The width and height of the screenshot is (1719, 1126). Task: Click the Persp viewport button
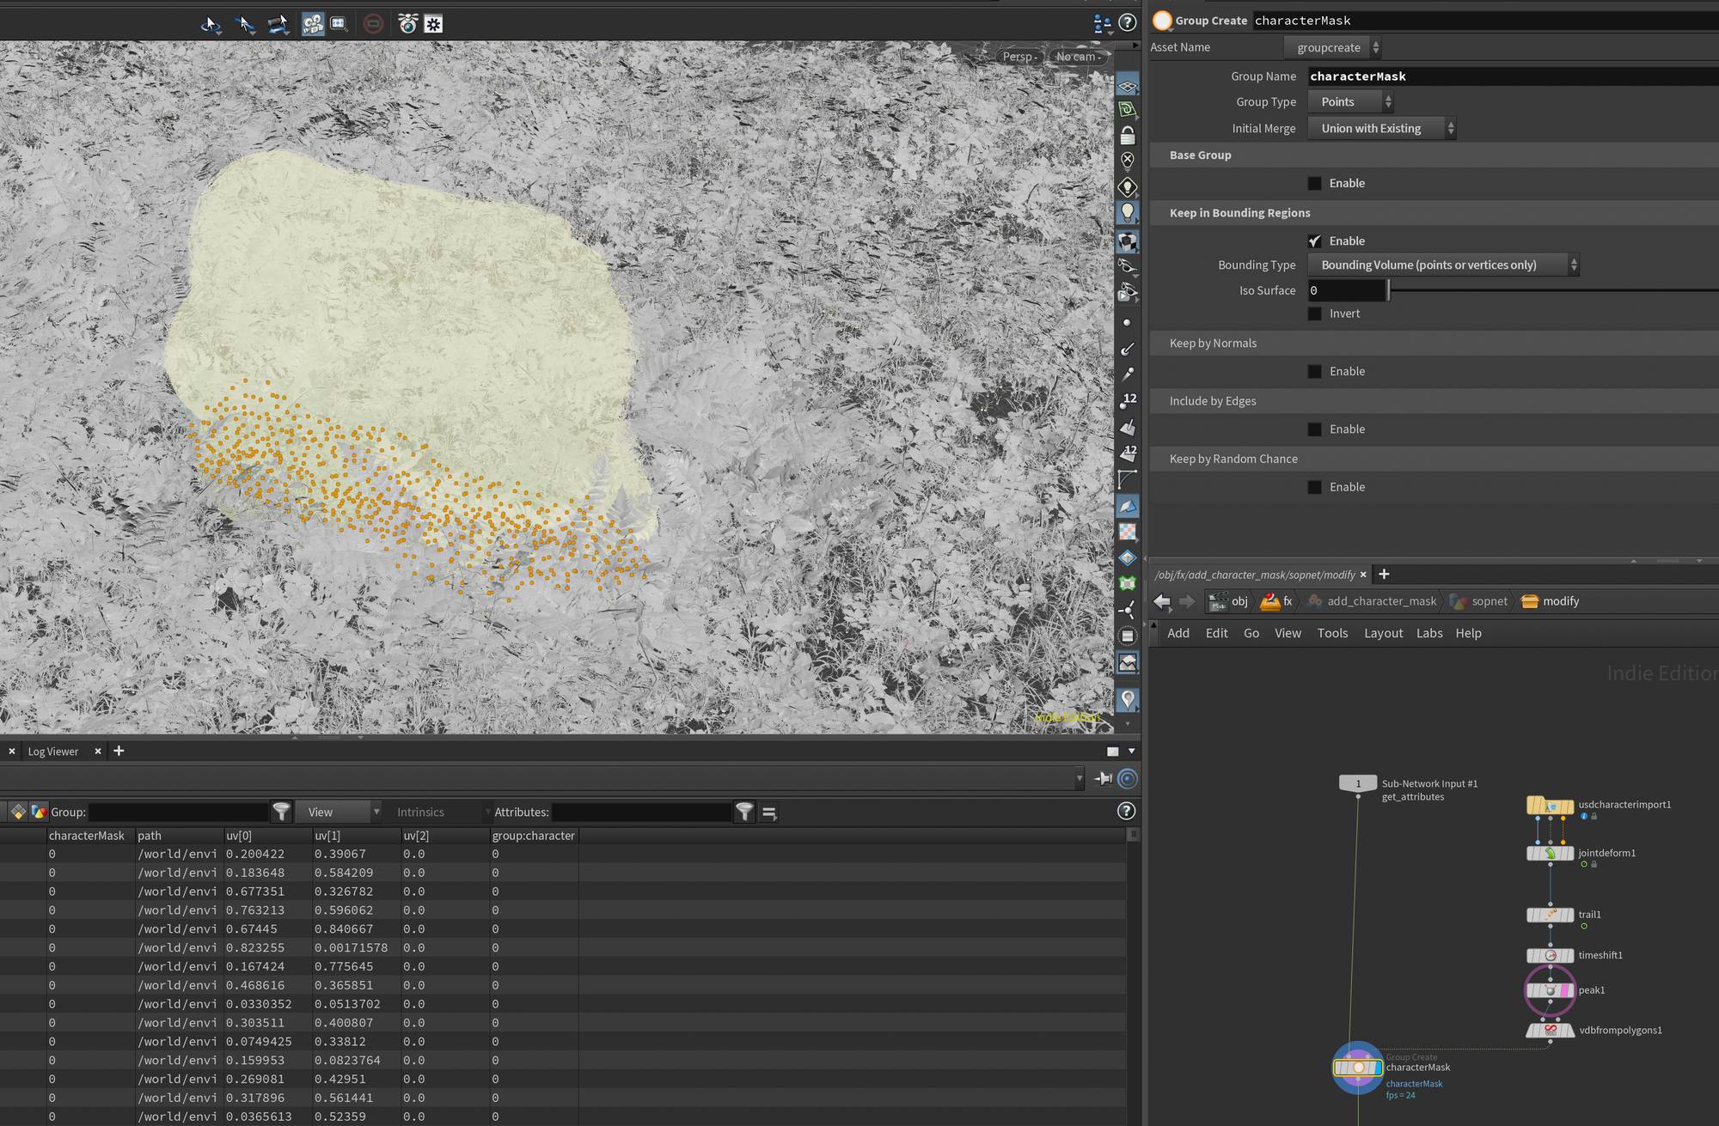(x=1020, y=57)
